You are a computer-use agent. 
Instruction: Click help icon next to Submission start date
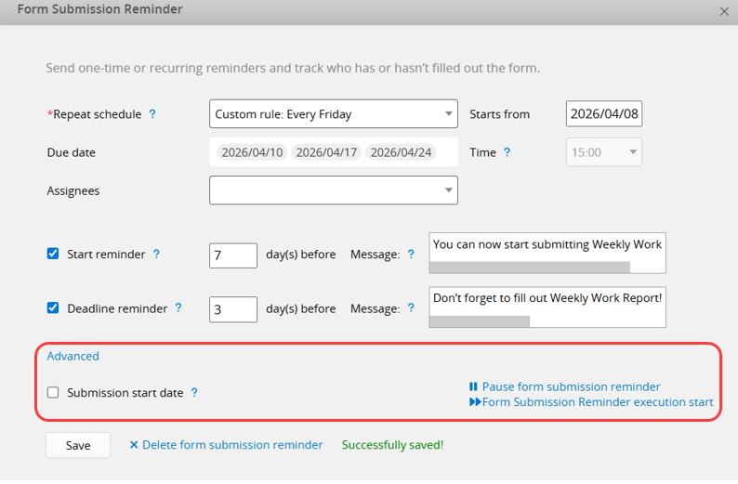(x=194, y=393)
